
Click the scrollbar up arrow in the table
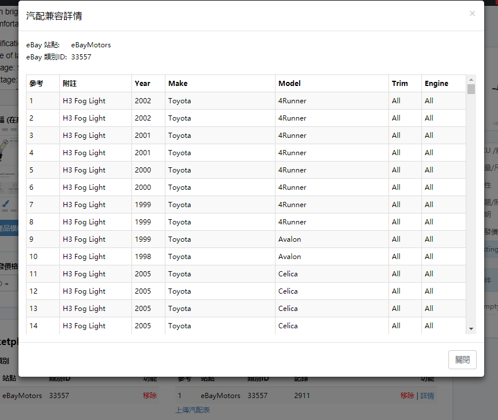tap(471, 80)
